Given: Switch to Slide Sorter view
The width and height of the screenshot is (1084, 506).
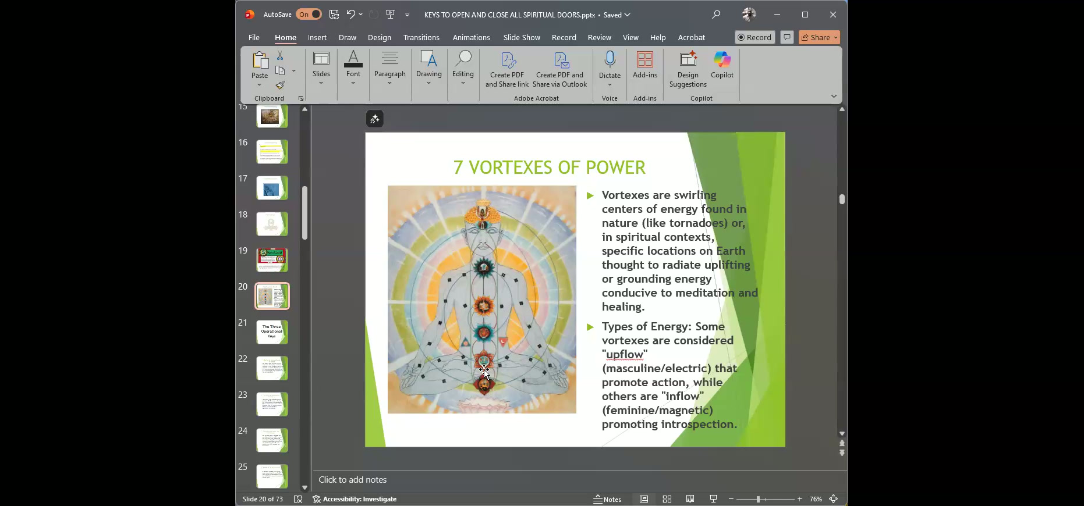Looking at the screenshot, I should pyautogui.click(x=667, y=499).
